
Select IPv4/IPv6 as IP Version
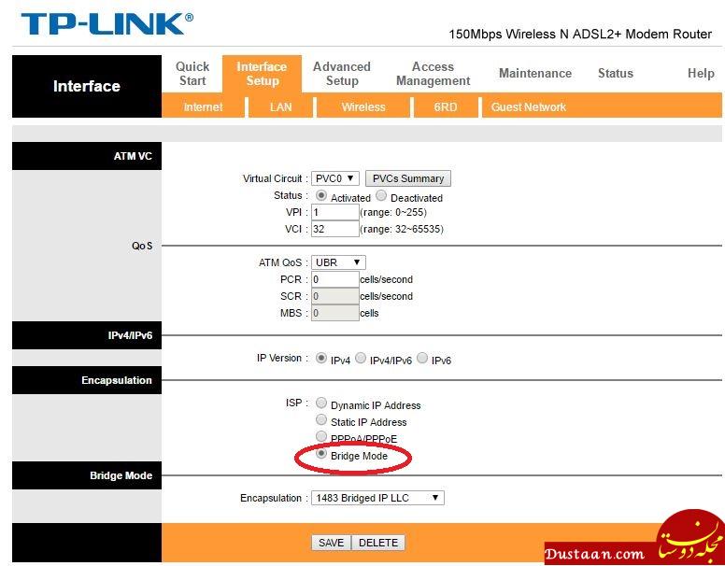coord(361,359)
